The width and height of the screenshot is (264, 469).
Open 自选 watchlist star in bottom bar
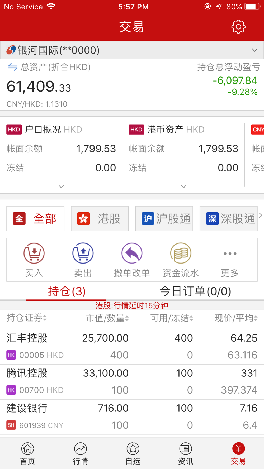click(133, 453)
